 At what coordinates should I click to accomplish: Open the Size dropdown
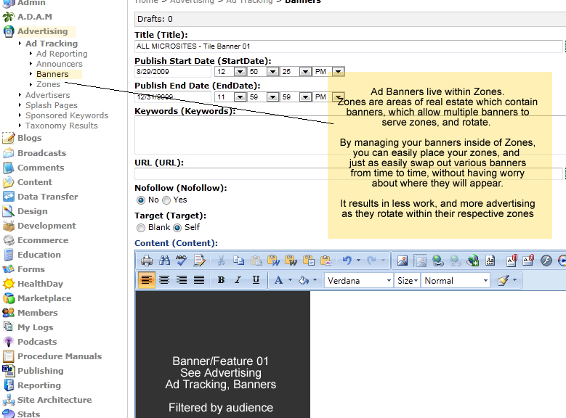click(x=408, y=280)
